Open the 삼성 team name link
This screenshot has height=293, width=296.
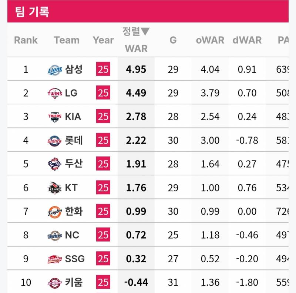[x=74, y=69]
